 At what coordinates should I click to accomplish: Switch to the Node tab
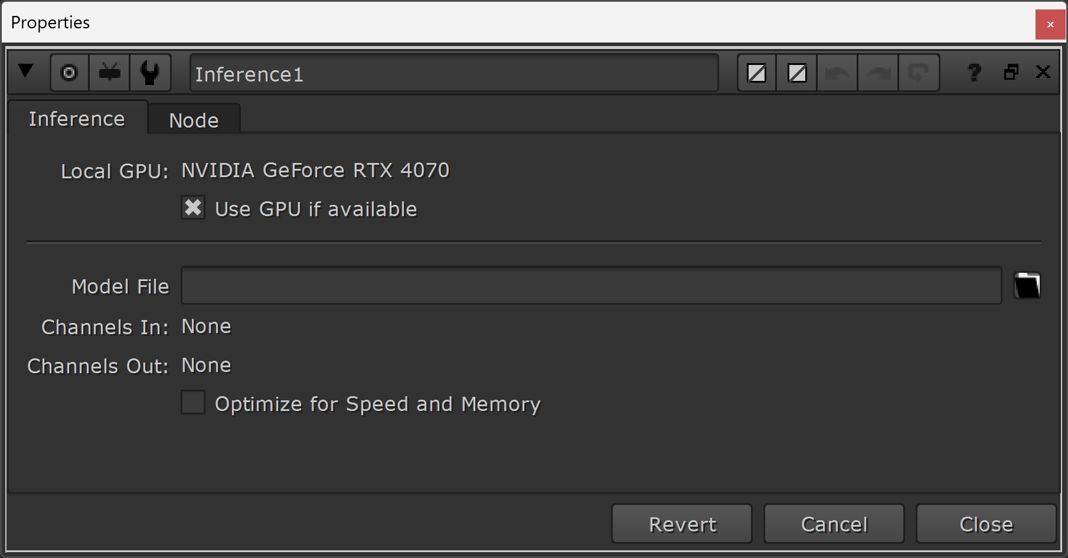194,120
